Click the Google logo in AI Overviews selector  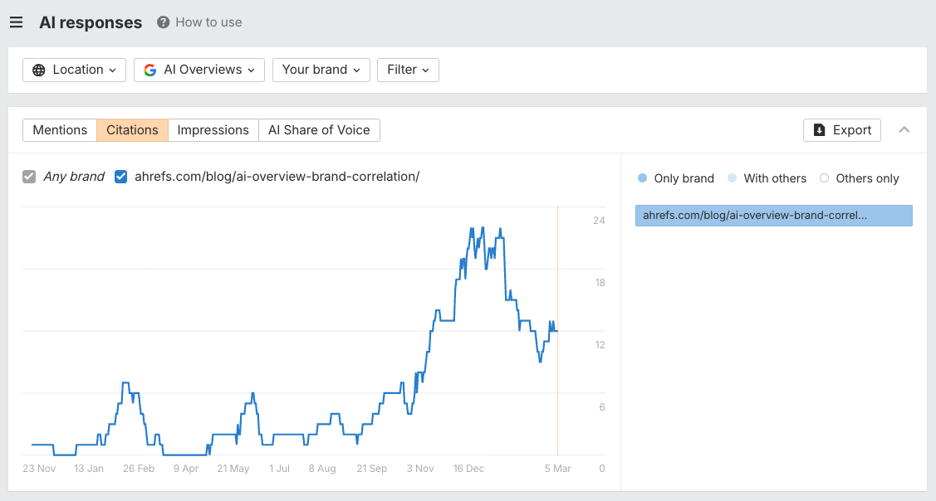(x=150, y=70)
